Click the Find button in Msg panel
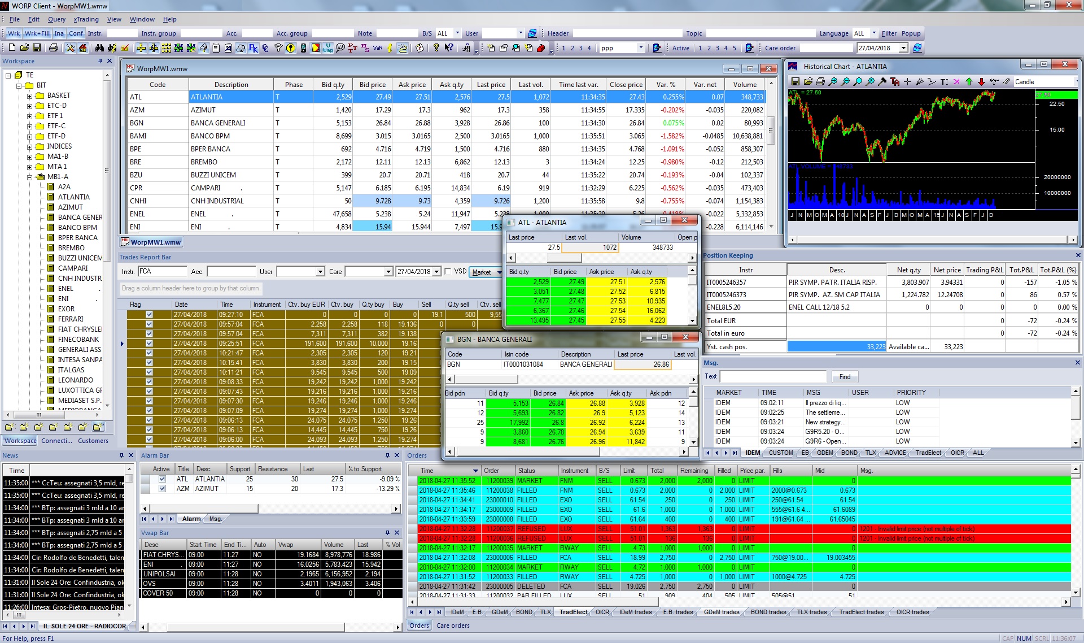 click(x=845, y=377)
